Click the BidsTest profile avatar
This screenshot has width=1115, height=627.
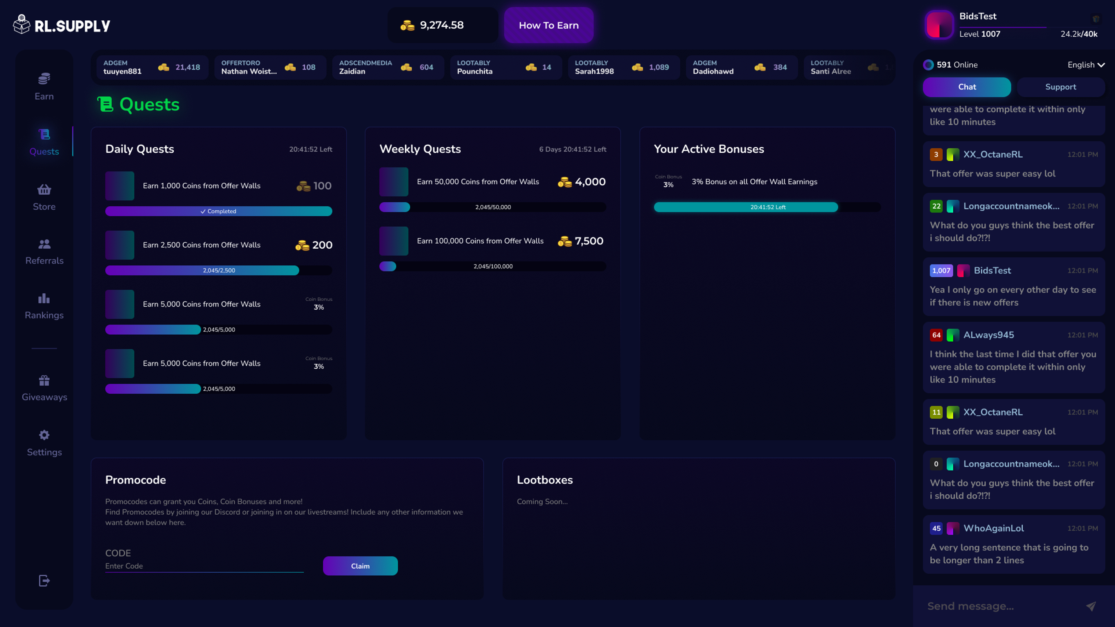pyautogui.click(x=939, y=25)
